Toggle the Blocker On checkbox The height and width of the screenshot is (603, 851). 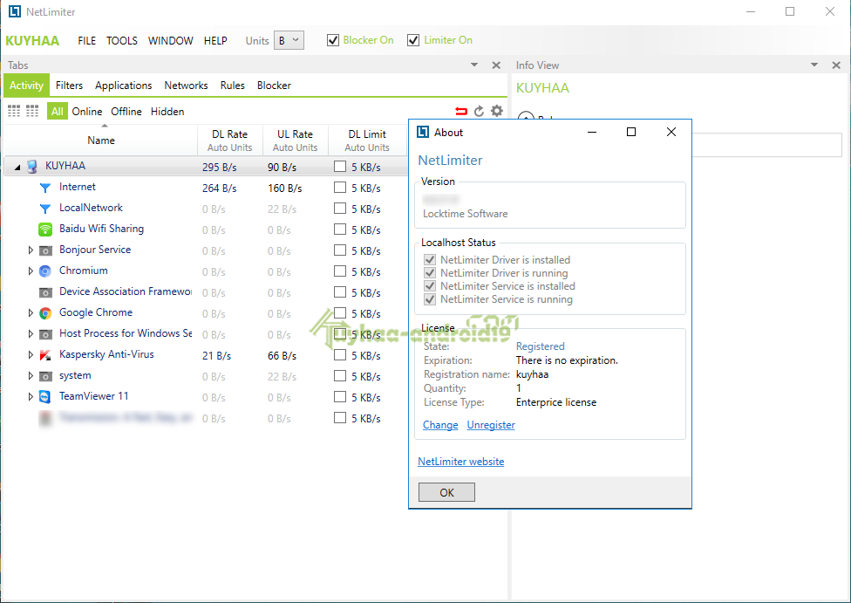(333, 40)
